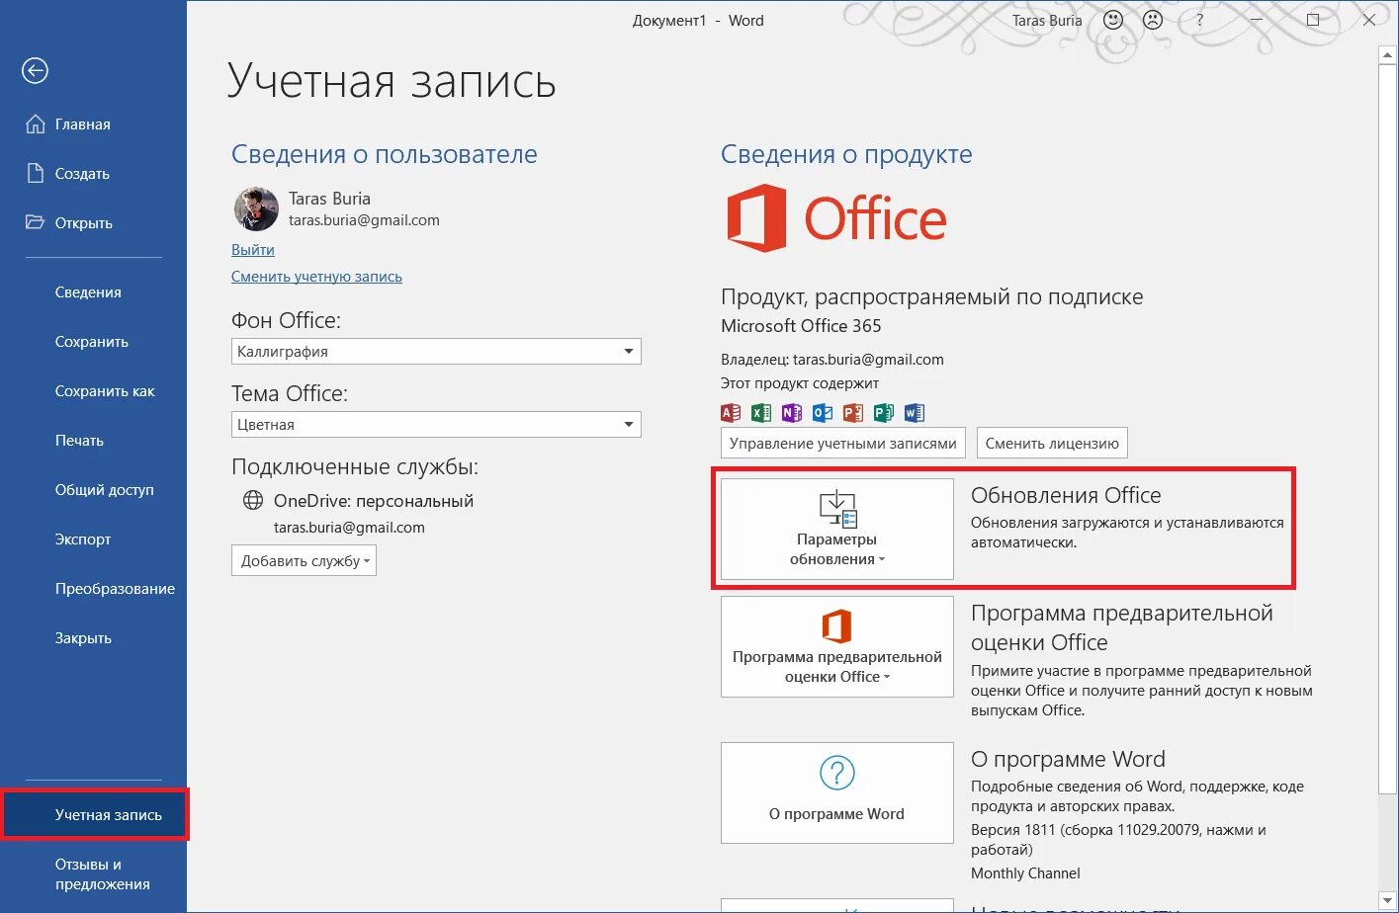
Task: Click the open folder icon next to Открыть
Action: 36,222
